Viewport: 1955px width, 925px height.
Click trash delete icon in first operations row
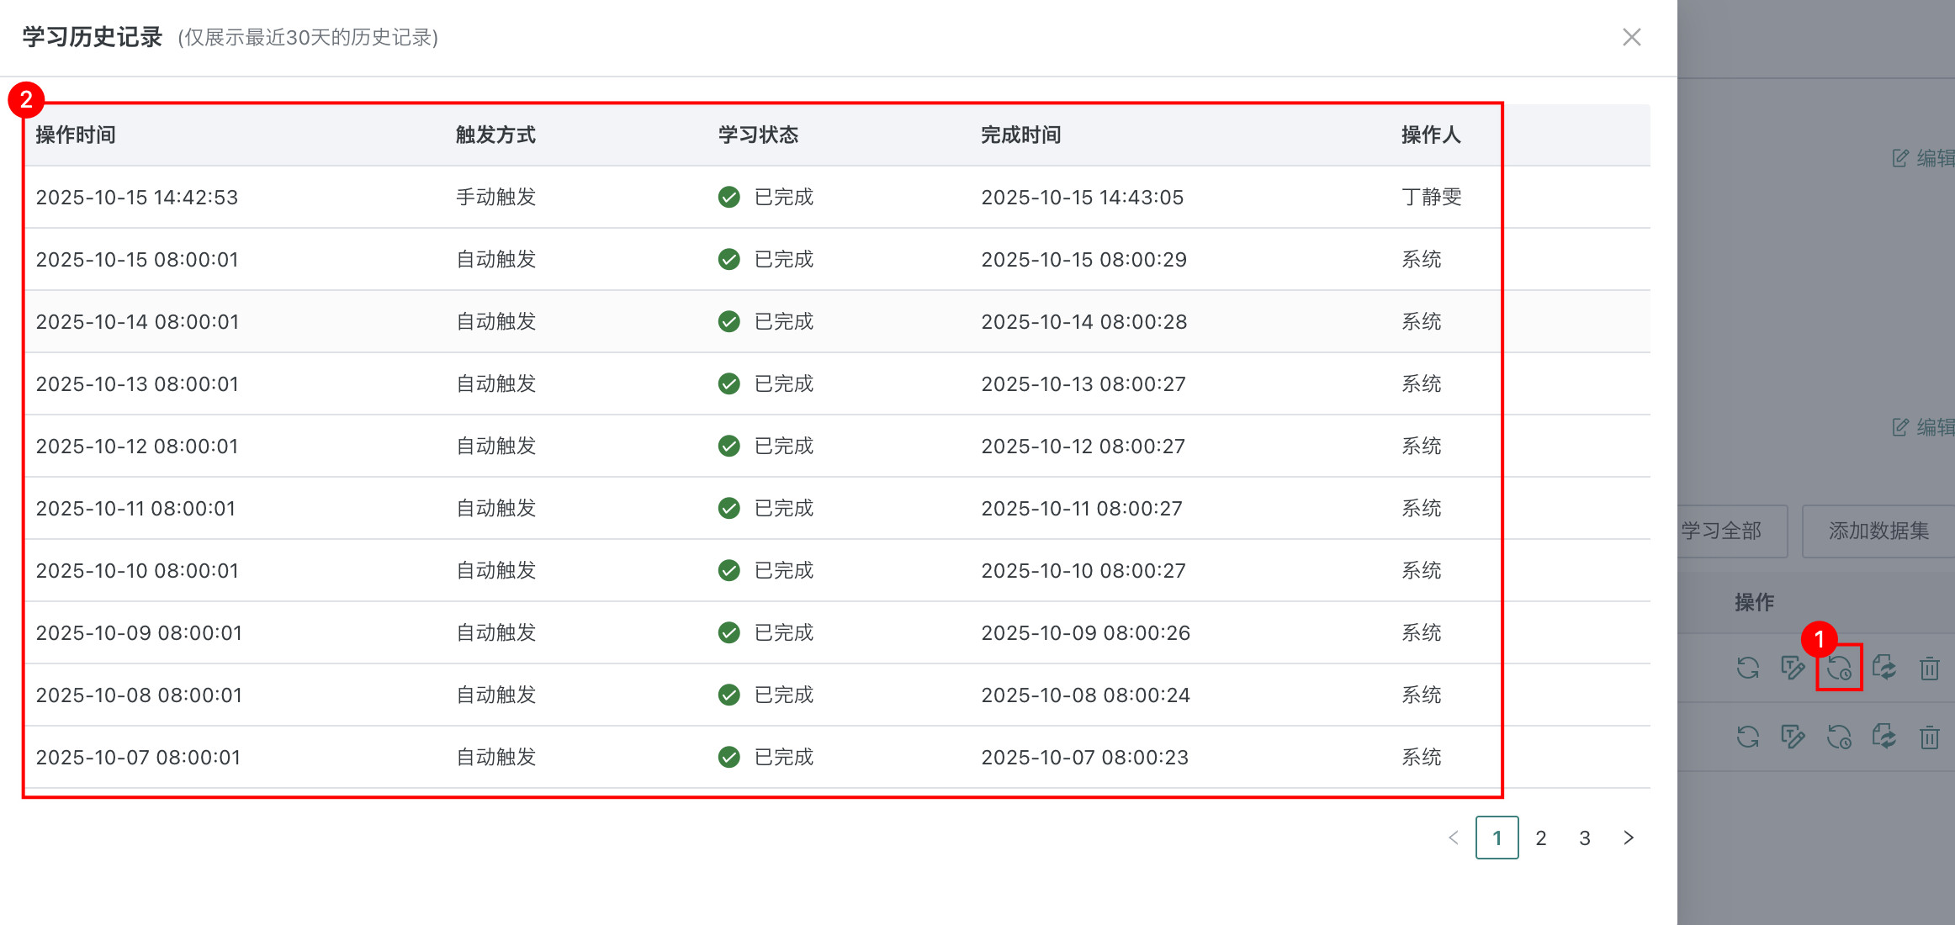[x=1930, y=669]
